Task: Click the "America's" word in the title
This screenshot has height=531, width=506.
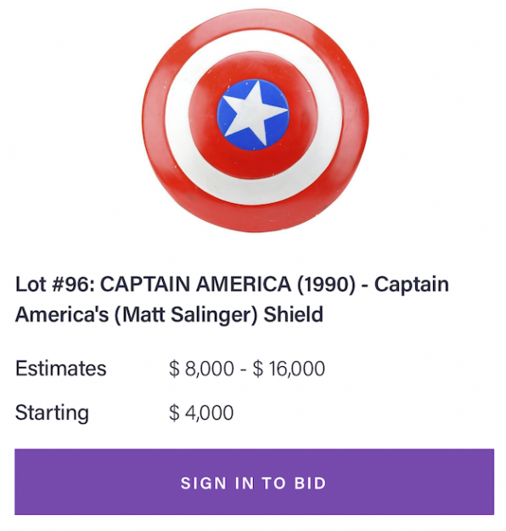Action: click(x=62, y=314)
